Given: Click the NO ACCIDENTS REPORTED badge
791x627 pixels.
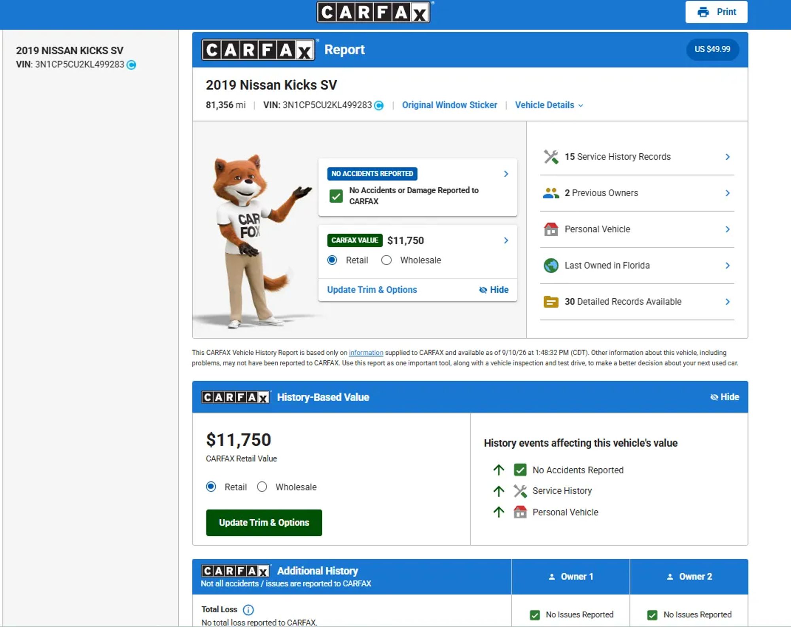Looking at the screenshot, I should 372,174.
